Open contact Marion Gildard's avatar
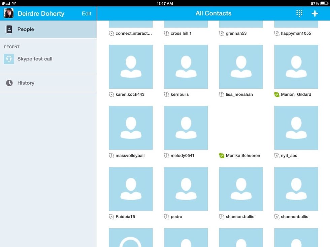Image resolution: width=330 pixels, height=247 pixels. pos(296,66)
